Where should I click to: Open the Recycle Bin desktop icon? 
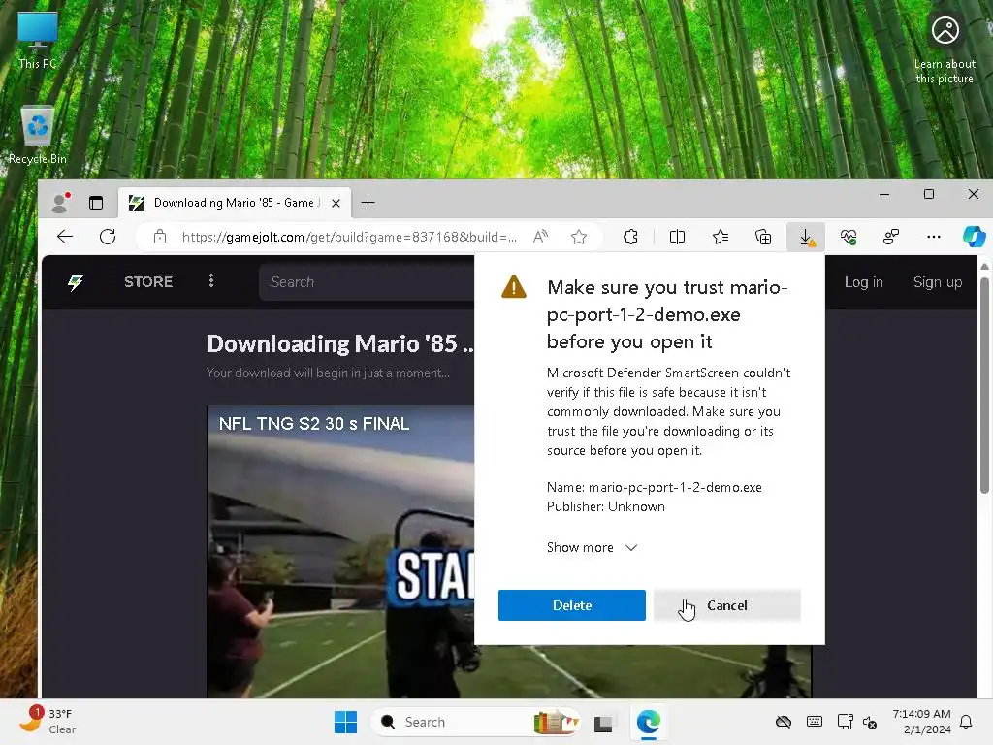click(x=38, y=135)
